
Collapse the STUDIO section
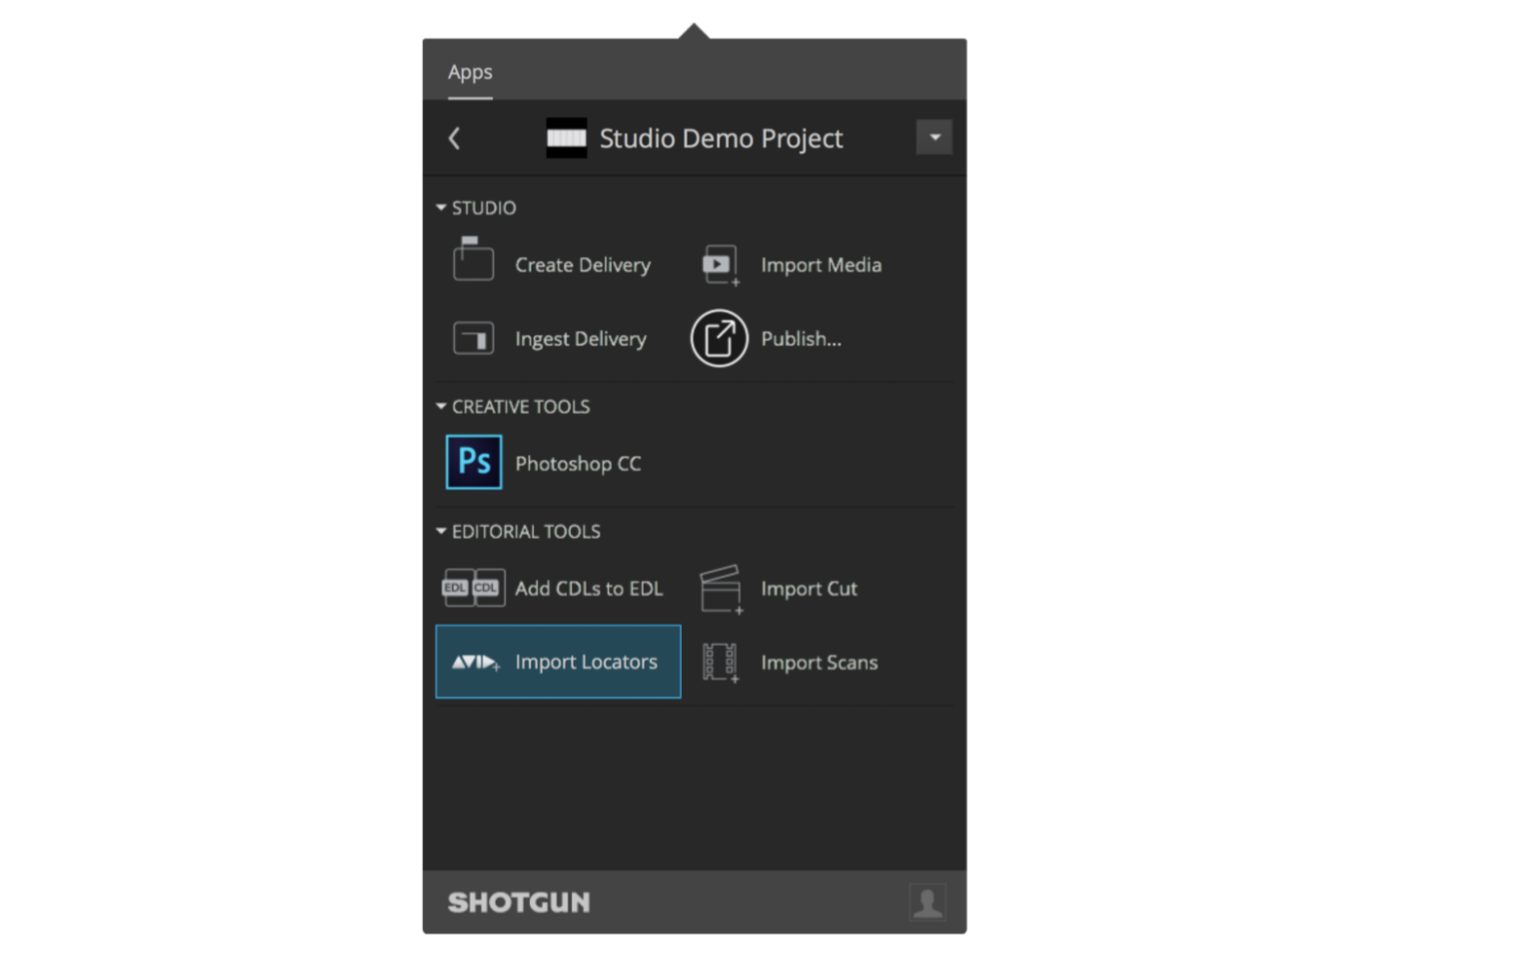[441, 208]
